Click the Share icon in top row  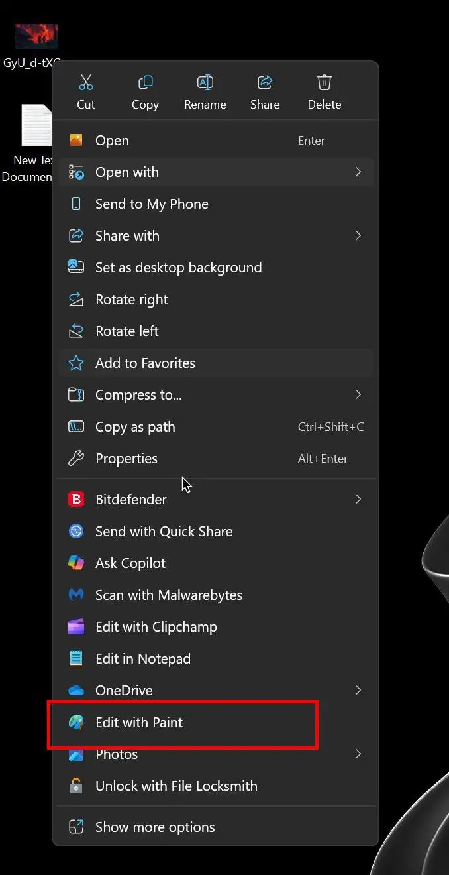pos(265,82)
